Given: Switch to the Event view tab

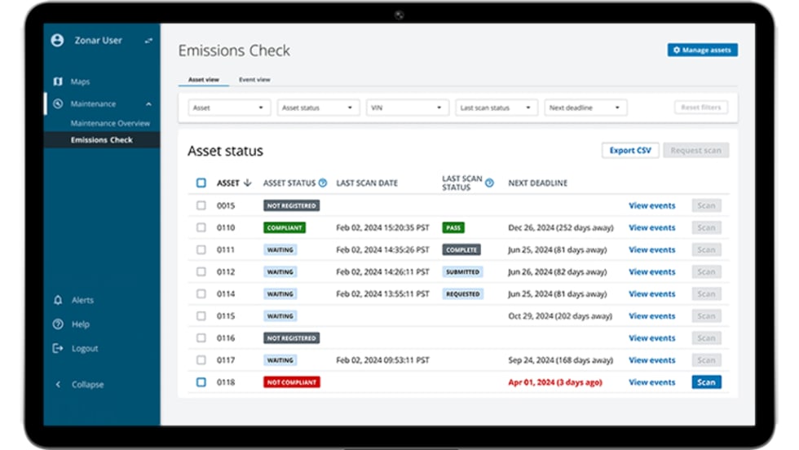Looking at the screenshot, I should 254,80.
